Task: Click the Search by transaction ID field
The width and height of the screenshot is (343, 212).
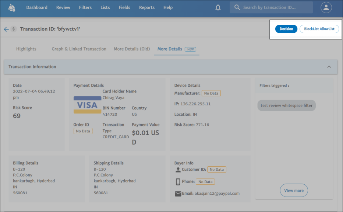Action: click(274, 7)
